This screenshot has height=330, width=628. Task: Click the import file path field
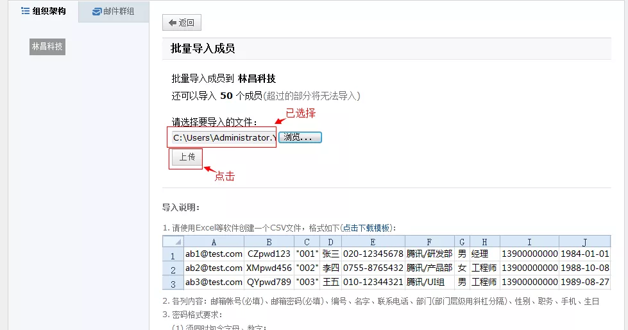tap(223, 137)
